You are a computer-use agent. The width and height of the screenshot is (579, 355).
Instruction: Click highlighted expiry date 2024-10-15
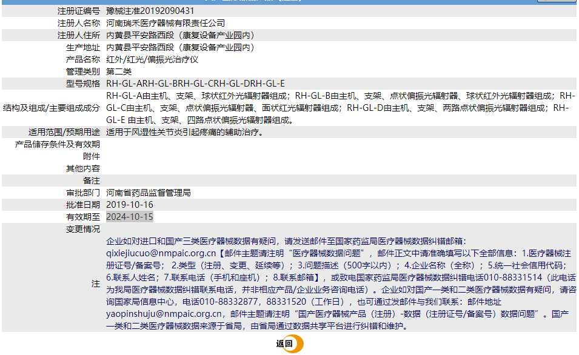[x=130, y=217]
